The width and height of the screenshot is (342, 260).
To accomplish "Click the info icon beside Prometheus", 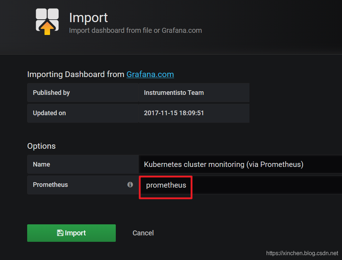I will [x=130, y=185].
